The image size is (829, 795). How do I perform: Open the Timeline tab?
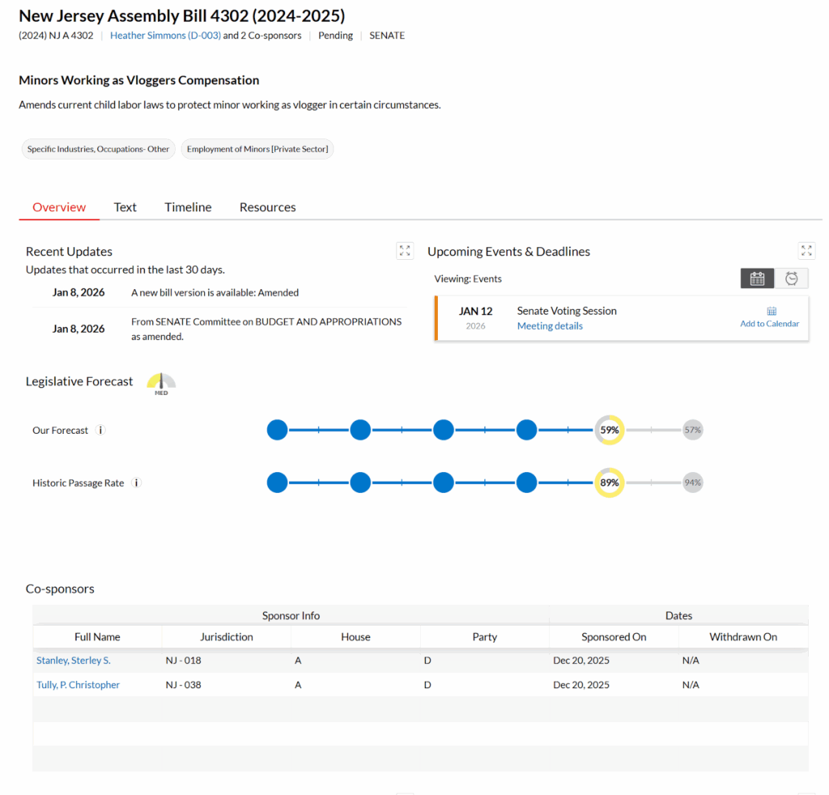tap(188, 207)
